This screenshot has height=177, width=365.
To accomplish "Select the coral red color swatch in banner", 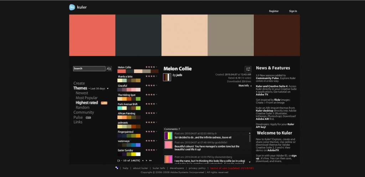I will pos(92,35).
